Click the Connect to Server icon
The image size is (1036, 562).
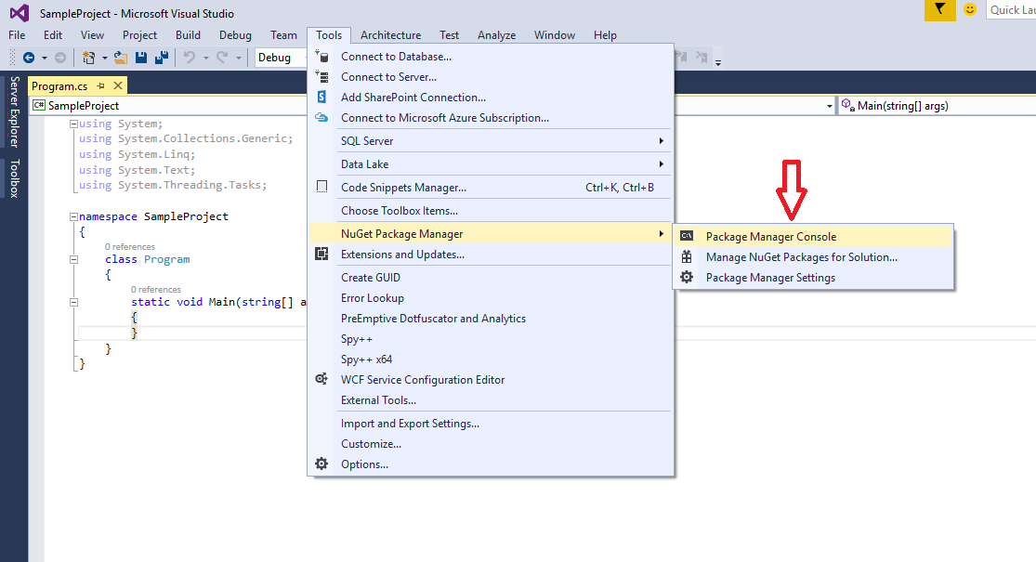coord(321,76)
